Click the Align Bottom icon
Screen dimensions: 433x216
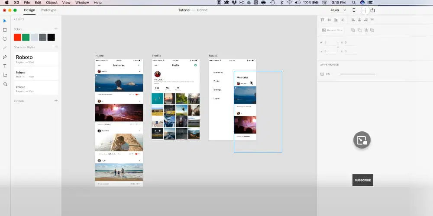(336, 20)
